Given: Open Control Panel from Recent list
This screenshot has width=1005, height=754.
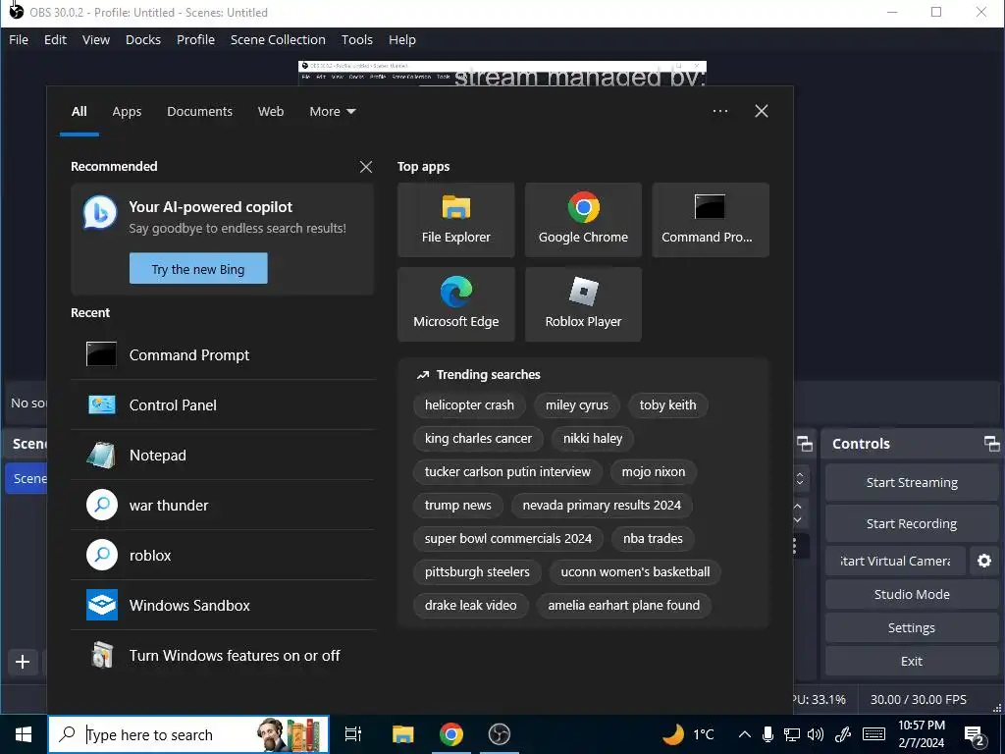Looking at the screenshot, I should (x=223, y=404).
